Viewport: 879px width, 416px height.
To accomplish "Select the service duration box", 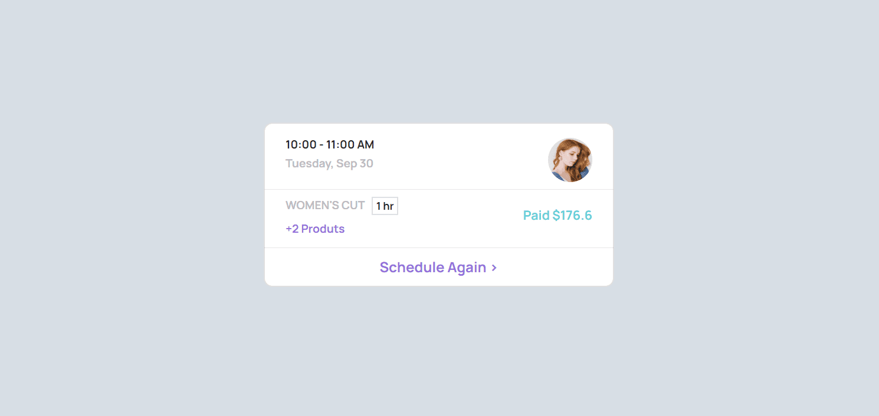I will [384, 205].
